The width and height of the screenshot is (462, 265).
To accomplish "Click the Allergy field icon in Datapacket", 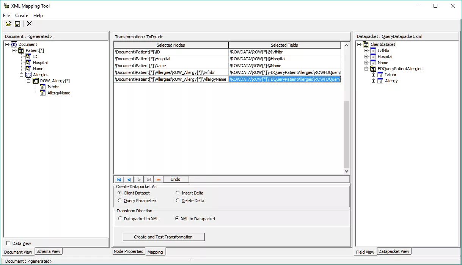I will (x=380, y=81).
